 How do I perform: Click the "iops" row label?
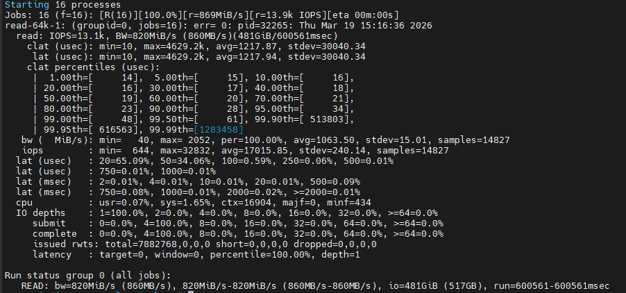pyautogui.click(x=33, y=150)
